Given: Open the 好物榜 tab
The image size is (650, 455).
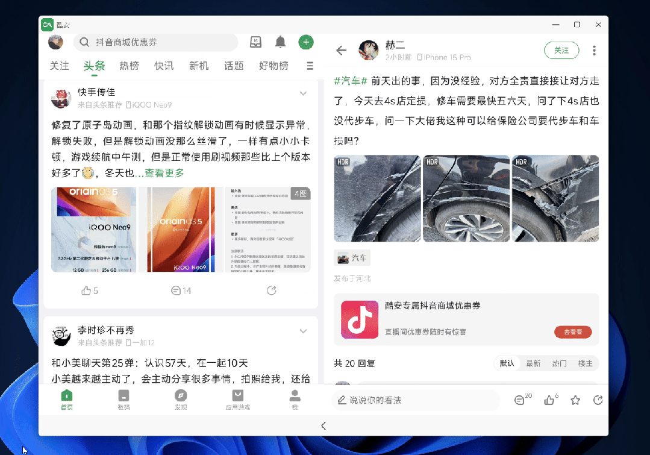Looking at the screenshot, I should click(x=273, y=66).
